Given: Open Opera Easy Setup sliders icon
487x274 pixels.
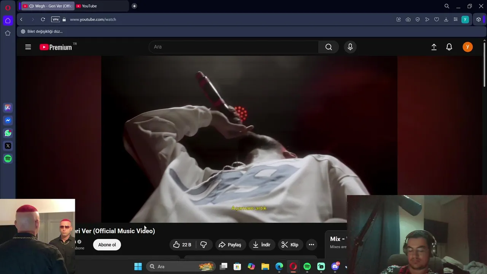Looking at the screenshot, I should click(455, 19).
